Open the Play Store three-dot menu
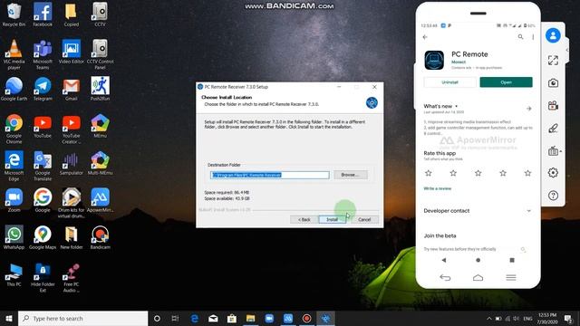This screenshot has height=326, width=580. point(533,37)
